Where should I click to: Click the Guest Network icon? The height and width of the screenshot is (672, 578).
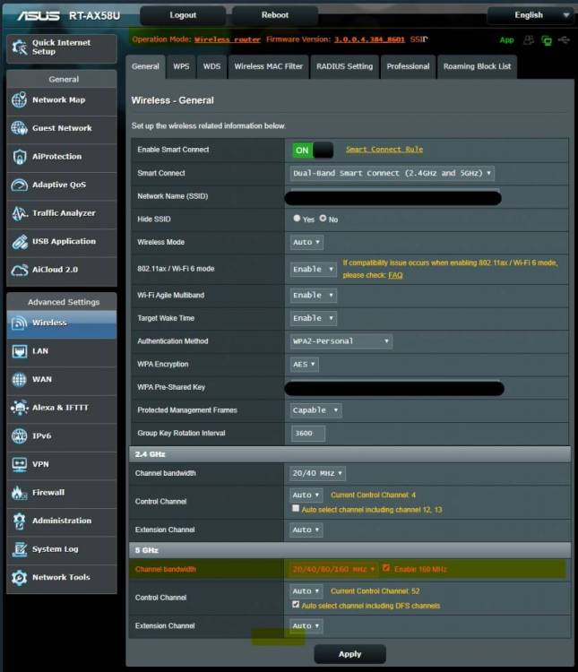pyautogui.click(x=20, y=128)
